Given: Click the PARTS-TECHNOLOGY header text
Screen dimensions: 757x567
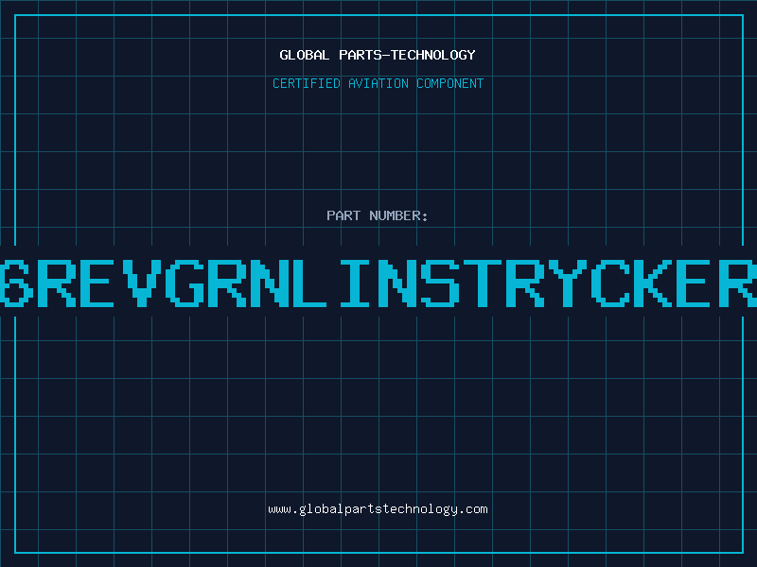Looking at the screenshot, I should tap(407, 55).
